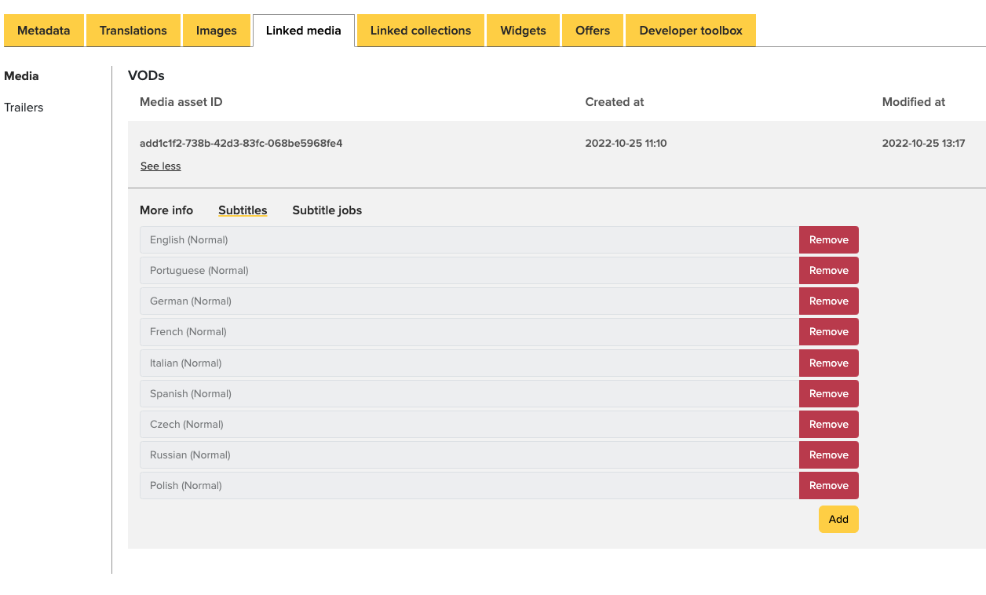Switch to the Offers tab
986x595 pixels.
593,31
